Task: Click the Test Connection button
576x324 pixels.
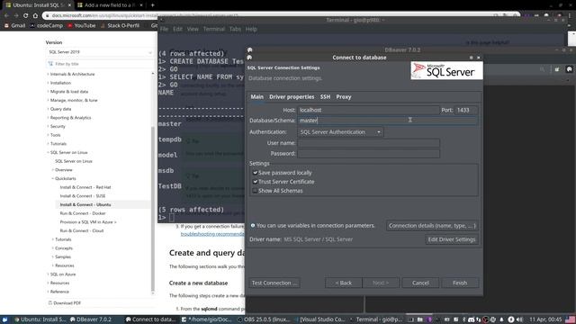Action: click(274, 283)
